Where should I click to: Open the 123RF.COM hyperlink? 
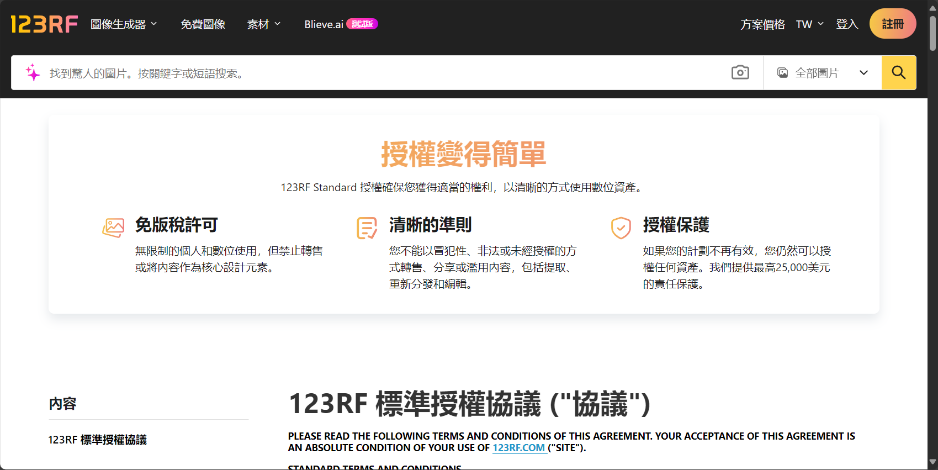[519, 448]
